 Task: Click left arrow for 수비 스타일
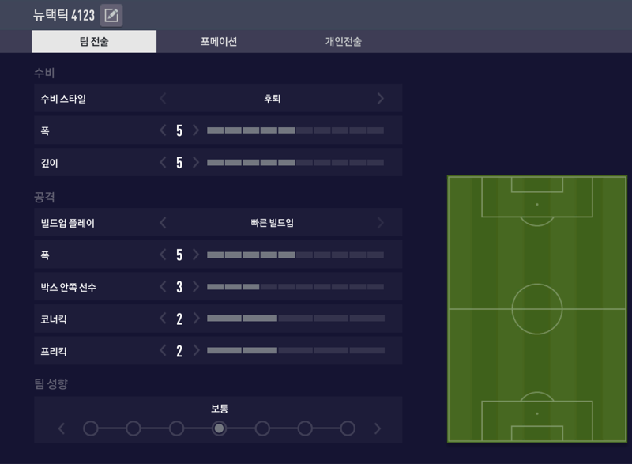click(164, 99)
